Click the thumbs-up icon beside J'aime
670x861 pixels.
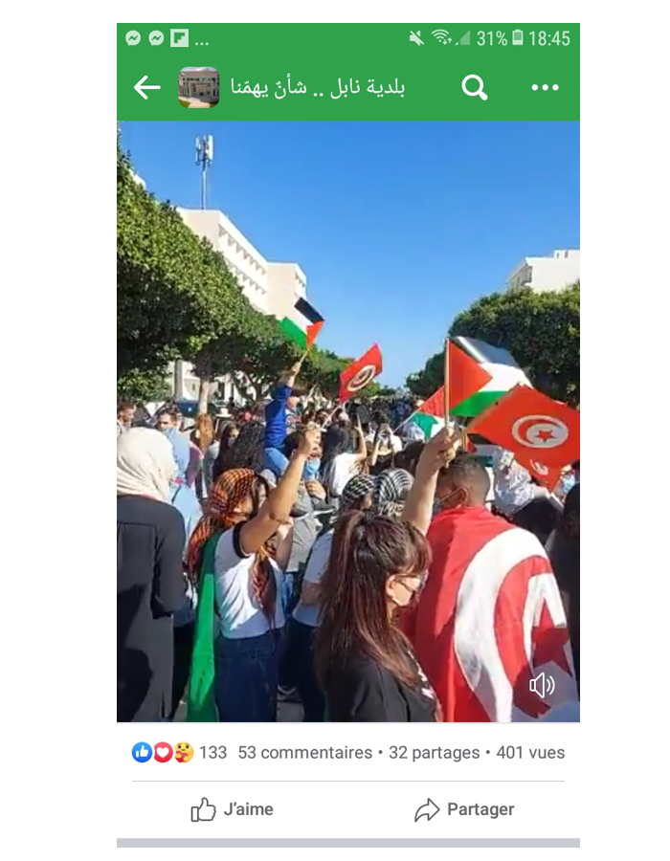[203, 809]
